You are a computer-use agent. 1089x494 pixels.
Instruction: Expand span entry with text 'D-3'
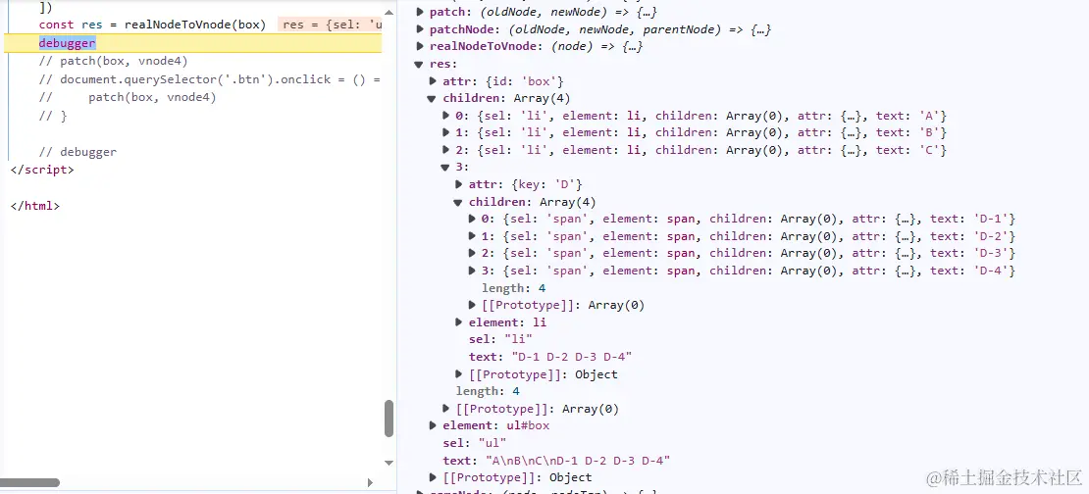click(472, 254)
